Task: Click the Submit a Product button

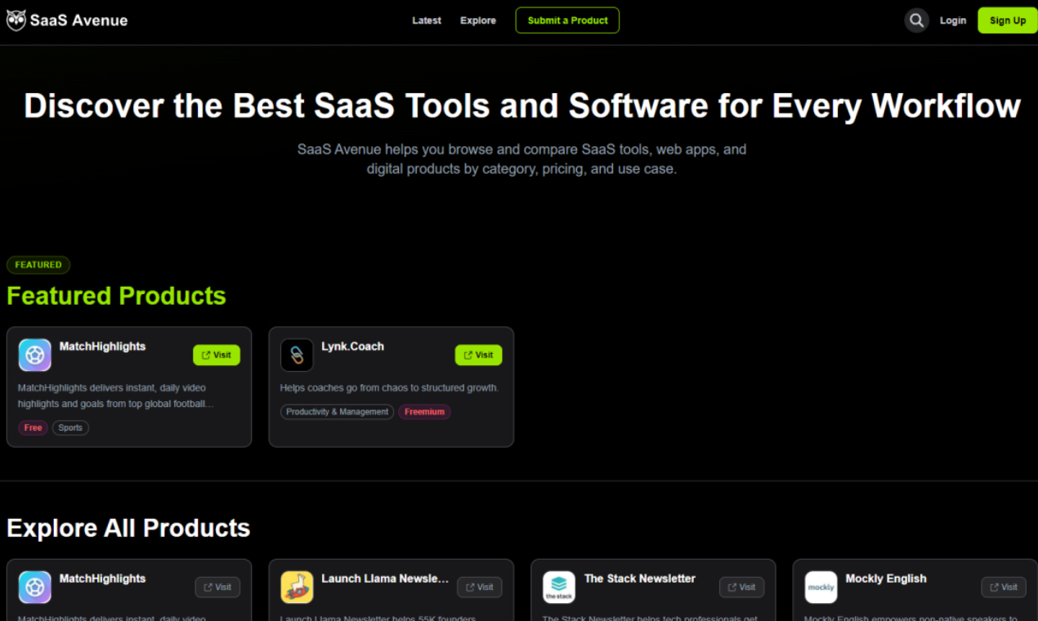Action: tap(567, 20)
